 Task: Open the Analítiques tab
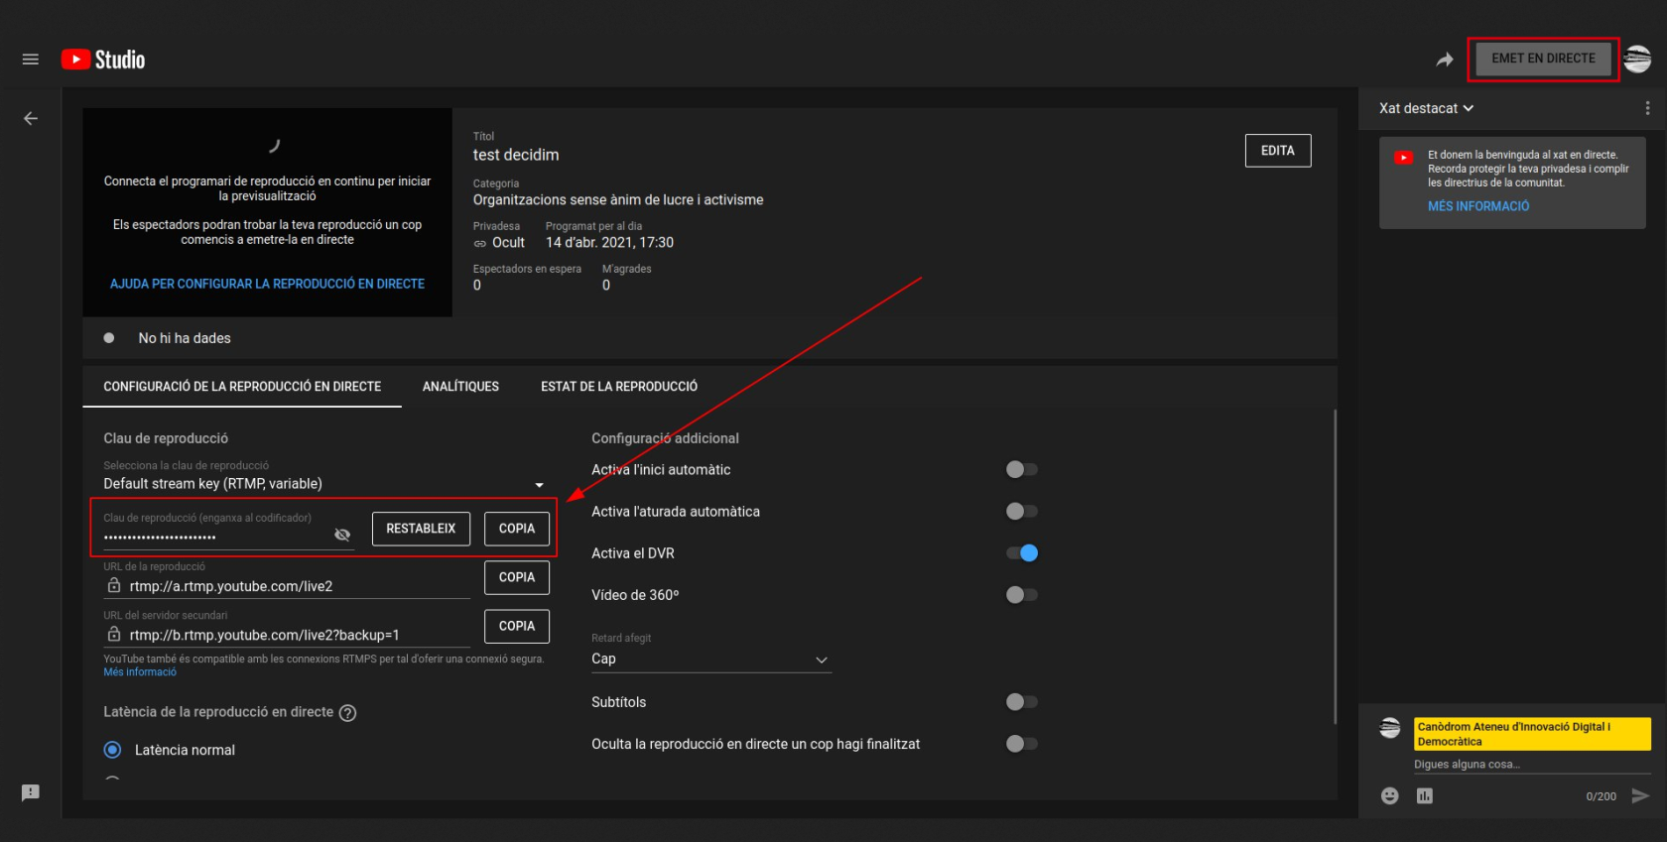pyautogui.click(x=460, y=387)
